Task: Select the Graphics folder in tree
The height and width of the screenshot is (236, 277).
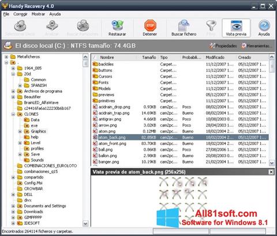Action: 38,131
